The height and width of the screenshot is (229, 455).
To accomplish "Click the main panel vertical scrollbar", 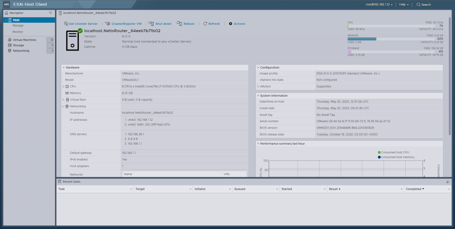I will pyautogui.click(x=450, y=76).
